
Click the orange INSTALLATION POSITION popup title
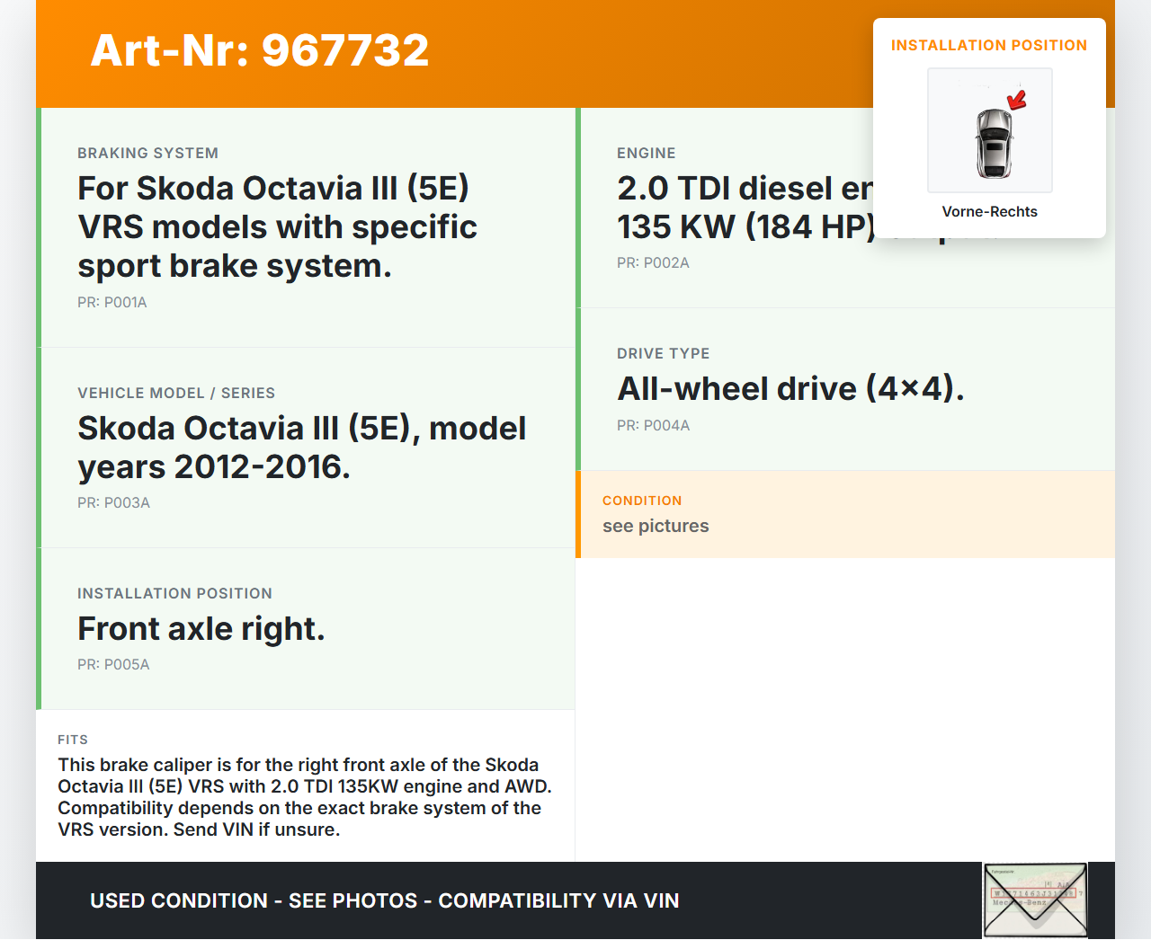989,46
